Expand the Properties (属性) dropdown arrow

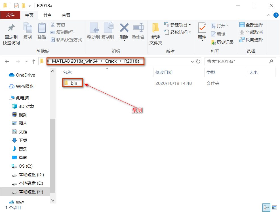(x=202, y=41)
